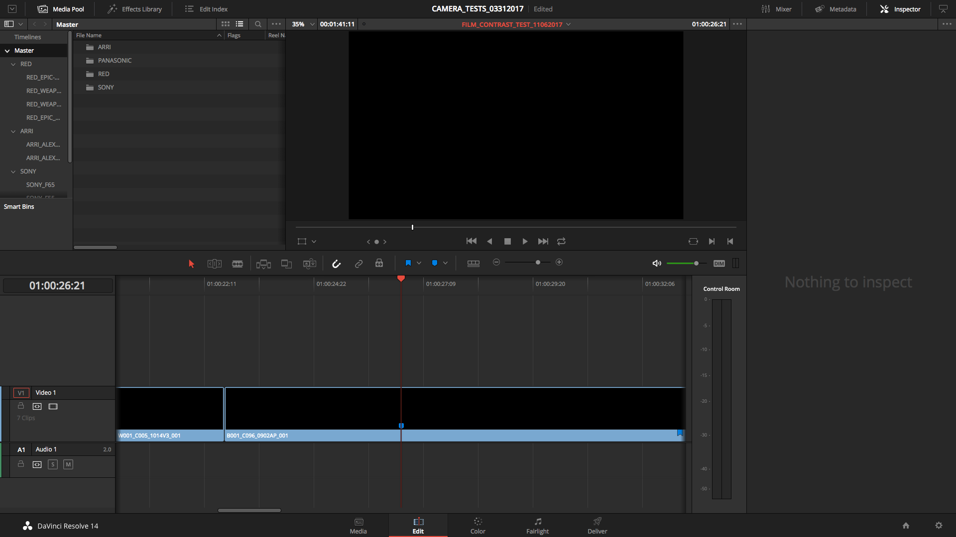Click the Insert Clip icon
This screenshot has height=537, width=956.
pos(263,264)
